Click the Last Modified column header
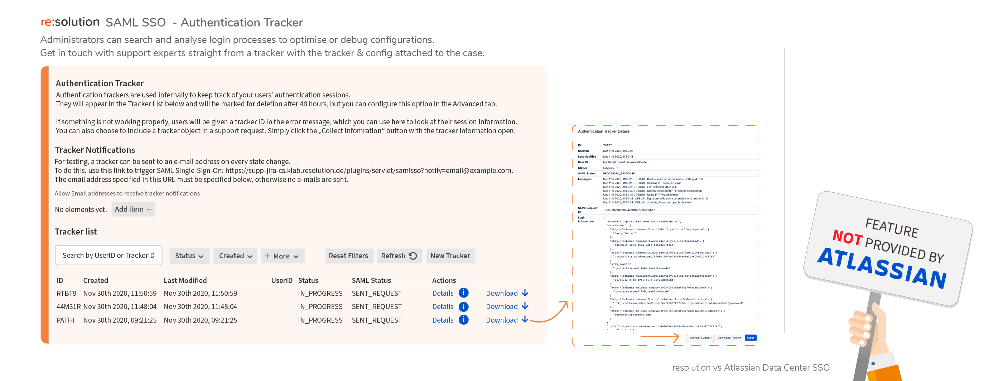Viewport: 984px width, 381px height. pyautogui.click(x=185, y=280)
